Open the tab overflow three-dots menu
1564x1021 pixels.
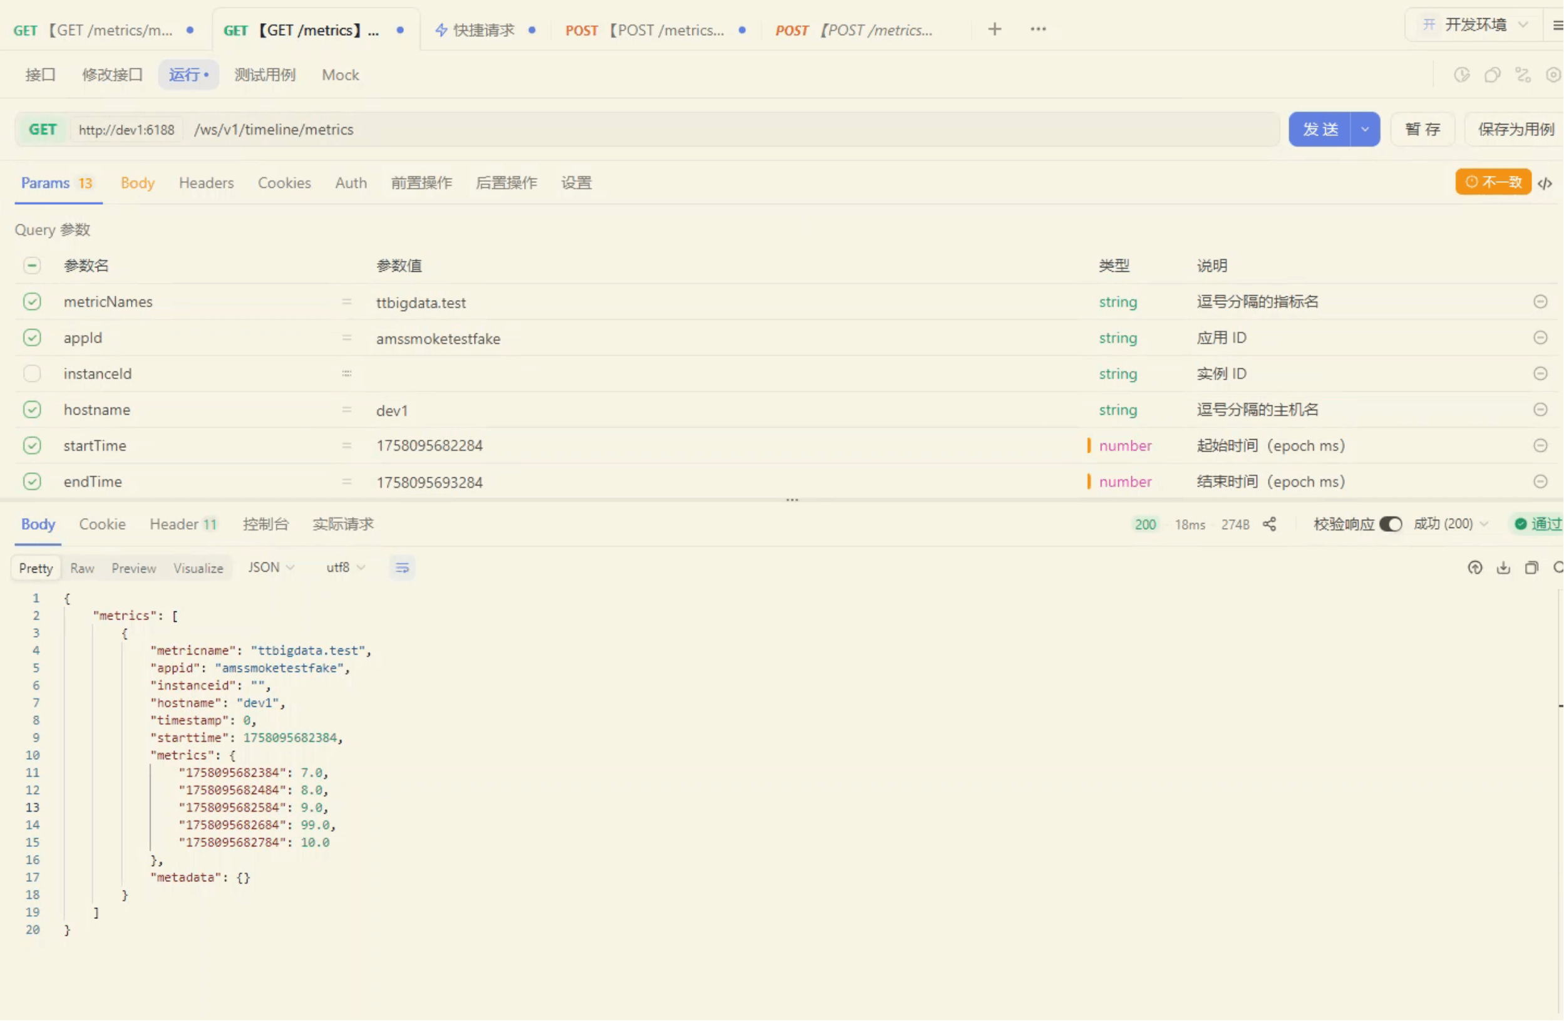tap(1037, 29)
